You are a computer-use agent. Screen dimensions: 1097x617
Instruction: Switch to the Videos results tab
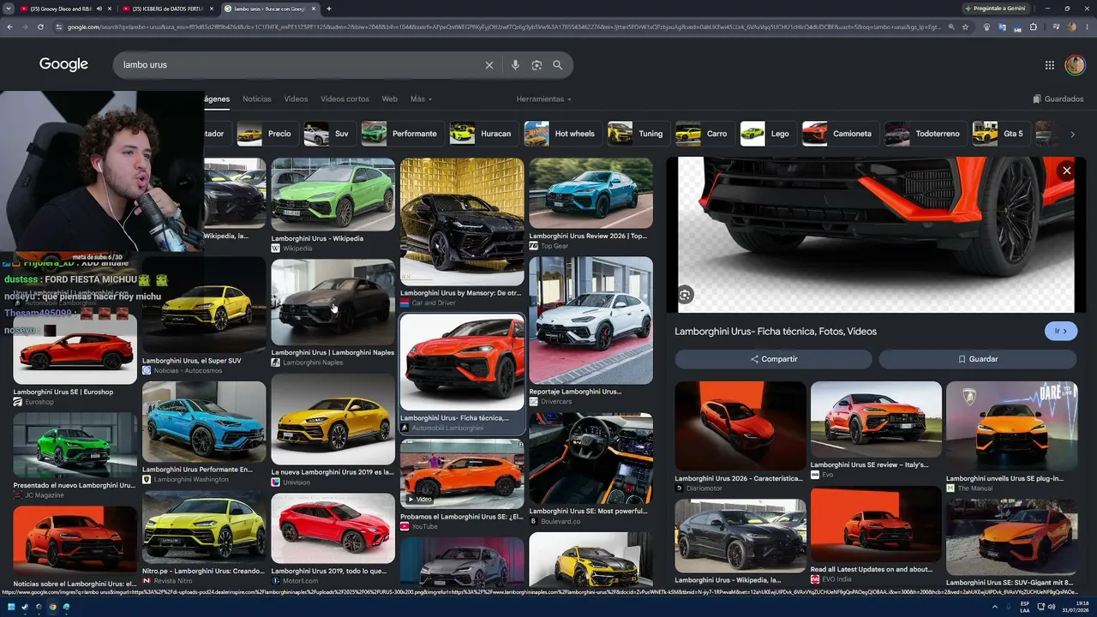click(296, 99)
